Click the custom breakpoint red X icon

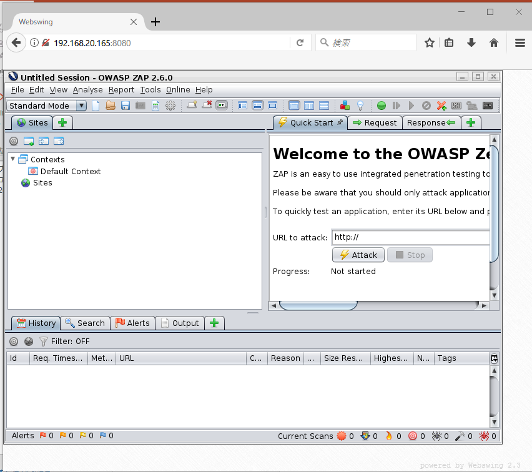click(x=441, y=106)
